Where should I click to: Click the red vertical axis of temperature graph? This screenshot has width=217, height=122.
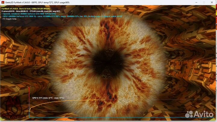[x=29, y=102]
